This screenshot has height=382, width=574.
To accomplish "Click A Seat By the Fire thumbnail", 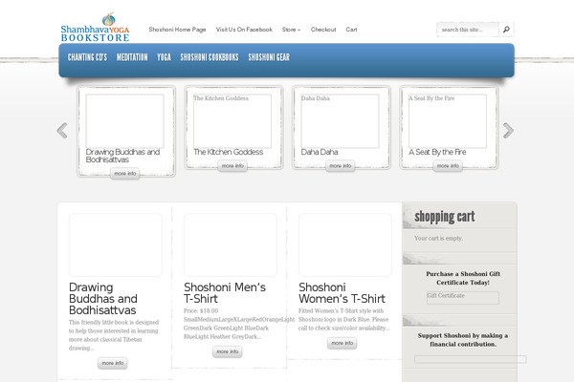I will point(448,121).
